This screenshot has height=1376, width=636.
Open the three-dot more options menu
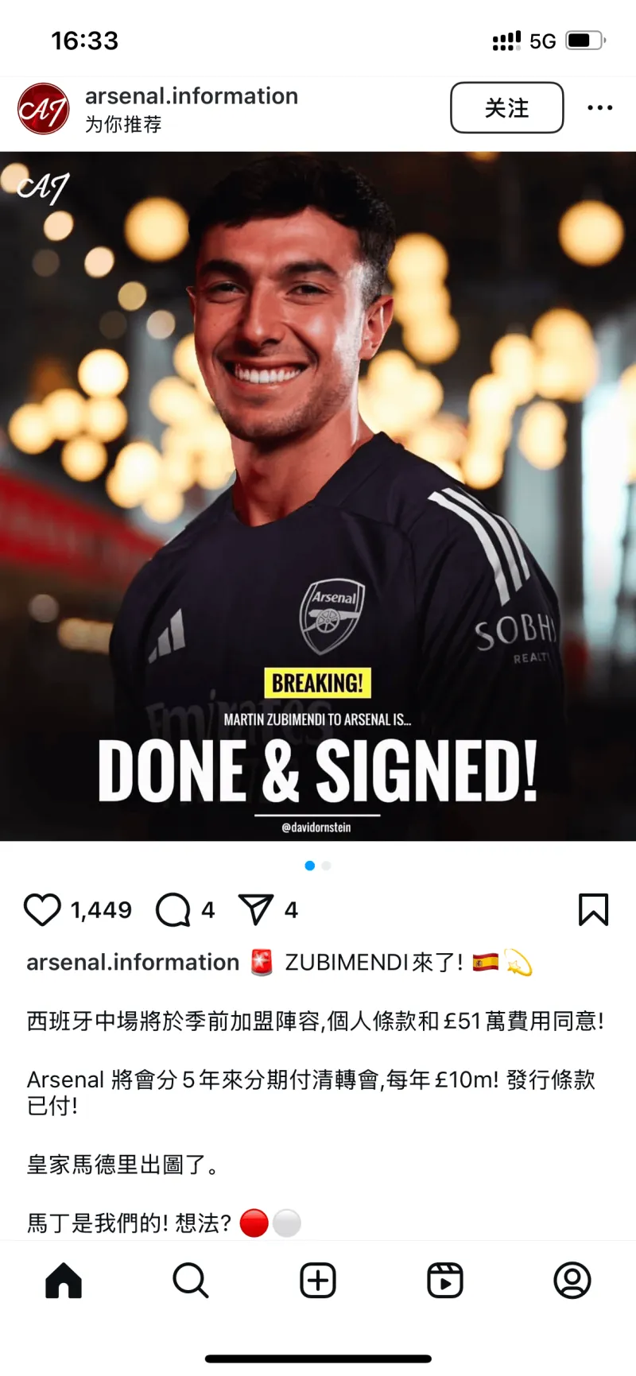tap(599, 107)
